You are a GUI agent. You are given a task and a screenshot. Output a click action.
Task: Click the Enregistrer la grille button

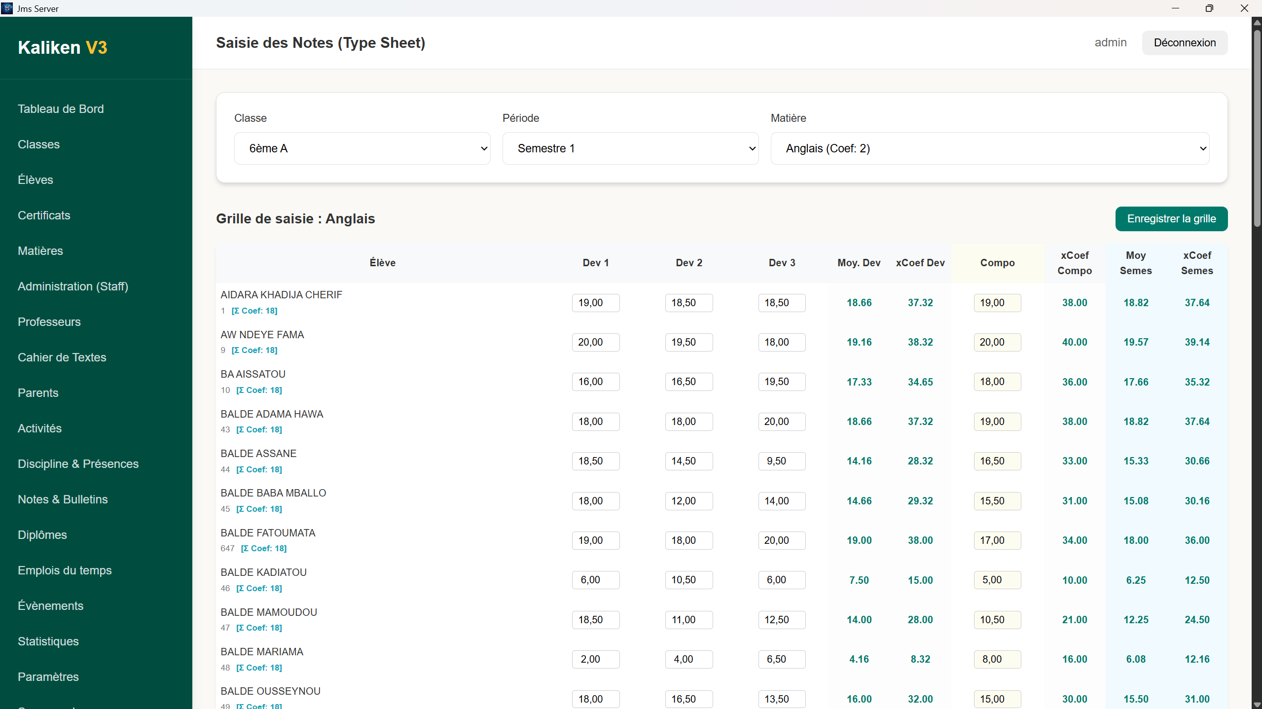pos(1171,219)
